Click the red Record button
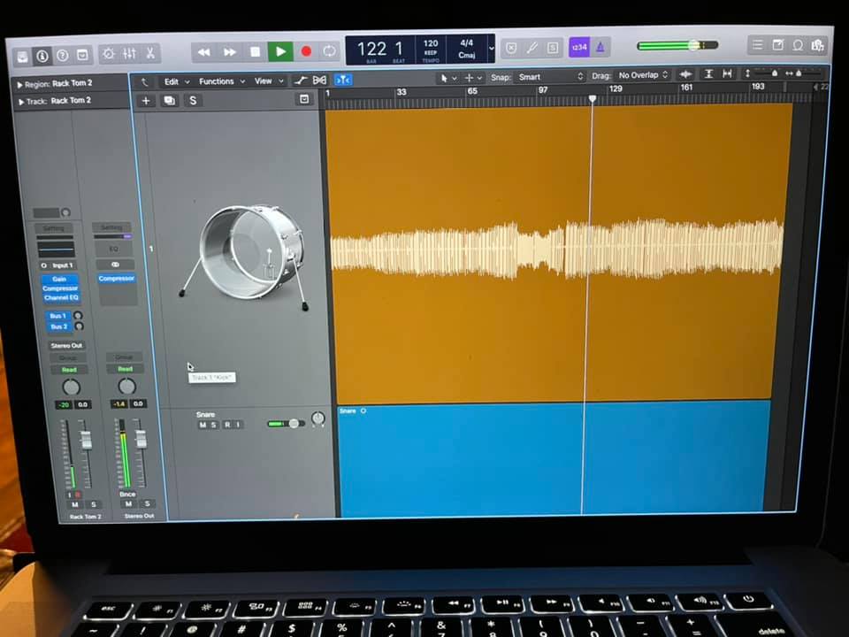This screenshot has width=849, height=637. tap(306, 51)
